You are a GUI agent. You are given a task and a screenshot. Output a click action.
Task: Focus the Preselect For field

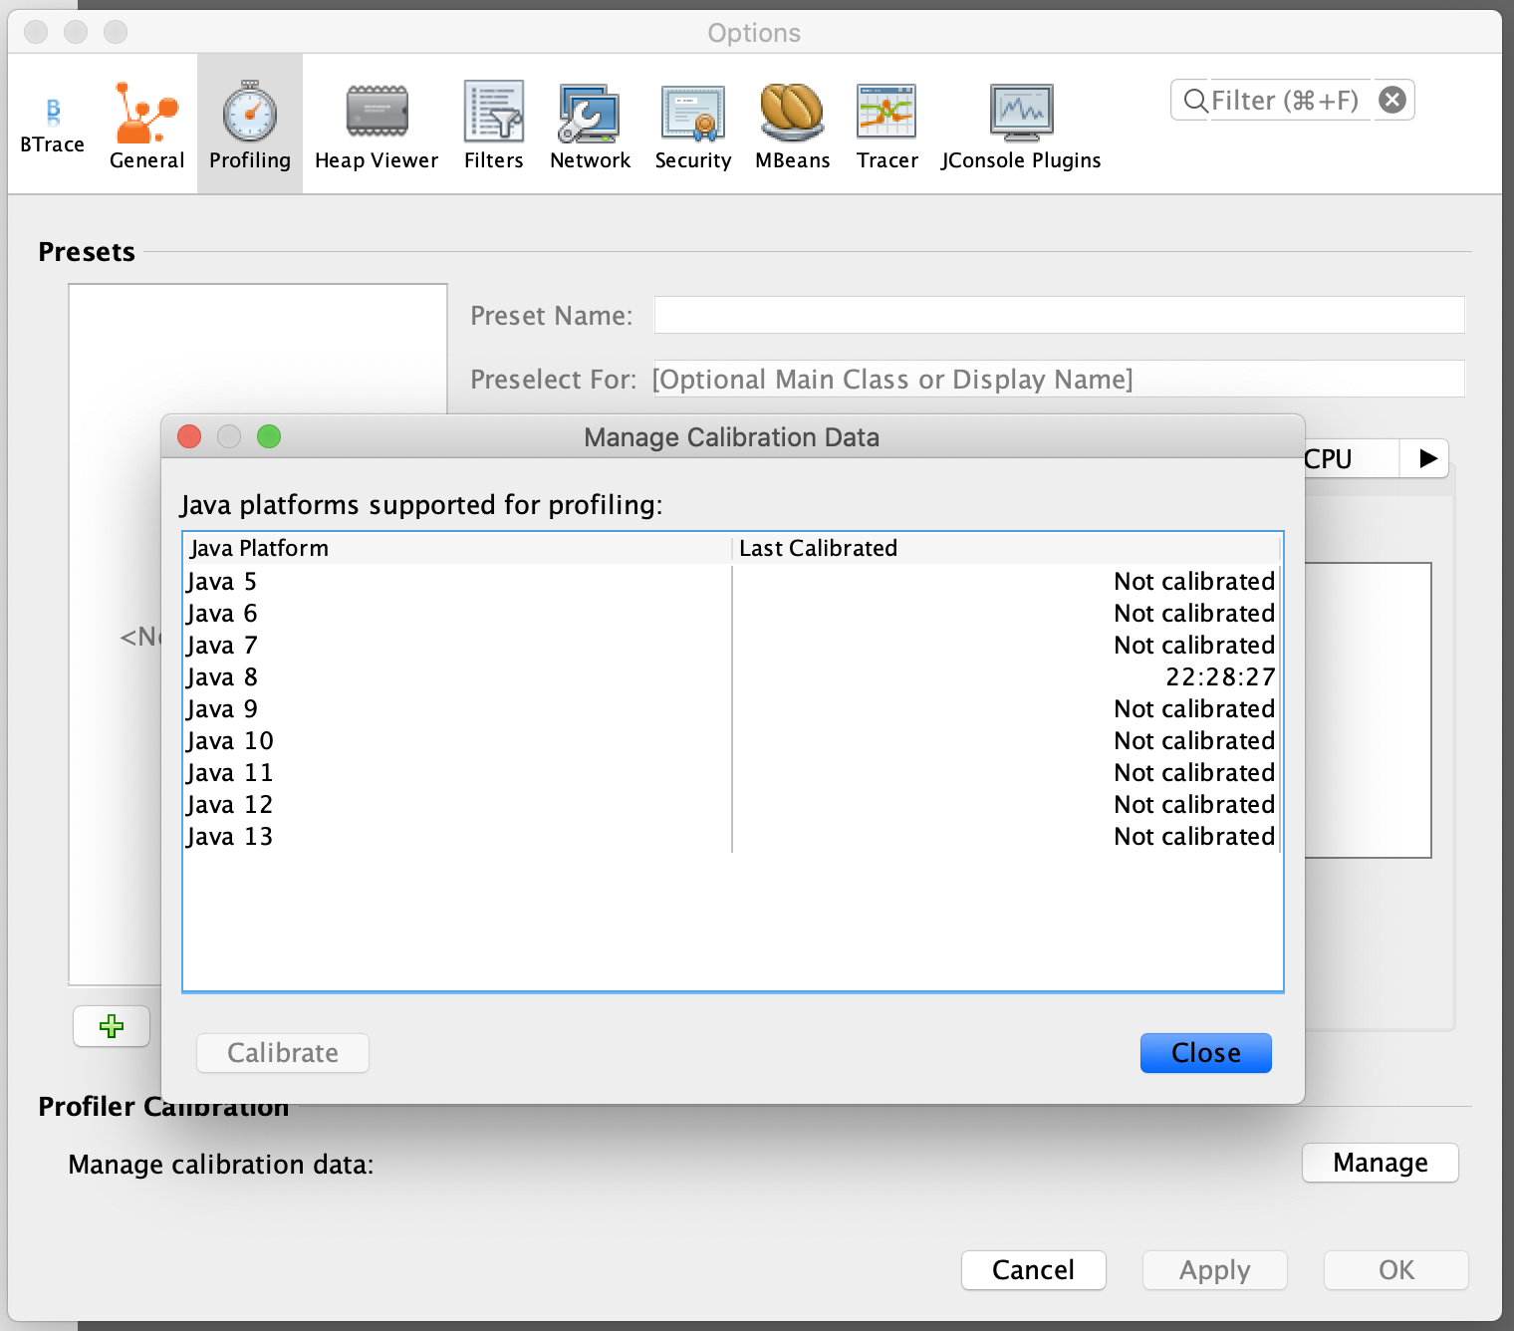(x=1059, y=379)
